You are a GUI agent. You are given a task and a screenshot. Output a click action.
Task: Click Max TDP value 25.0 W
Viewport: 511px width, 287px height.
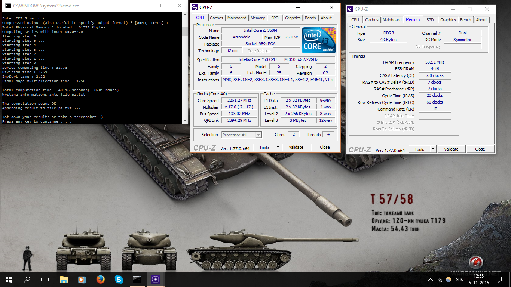coord(291,37)
